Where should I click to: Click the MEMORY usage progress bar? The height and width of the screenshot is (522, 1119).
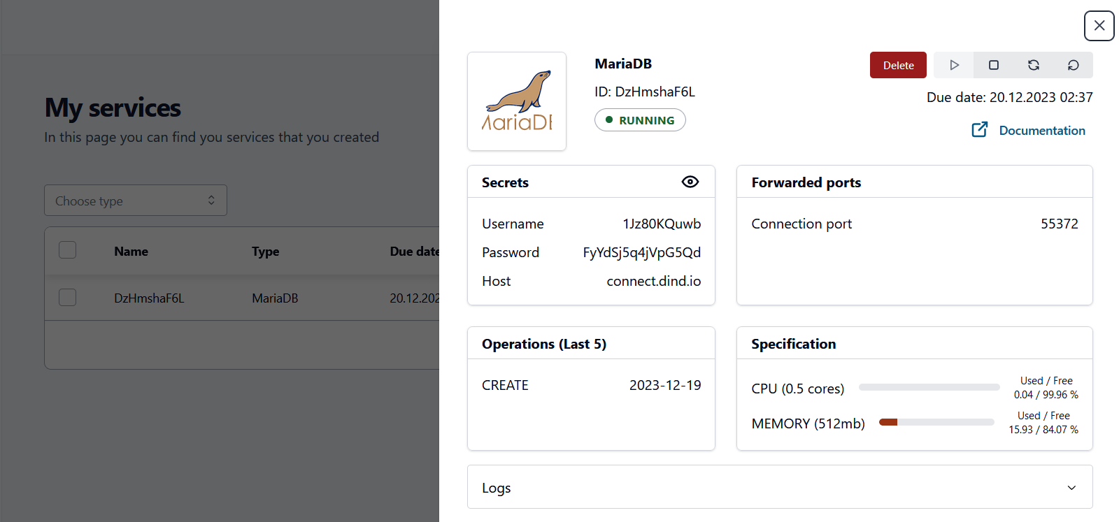click(936, 422)
